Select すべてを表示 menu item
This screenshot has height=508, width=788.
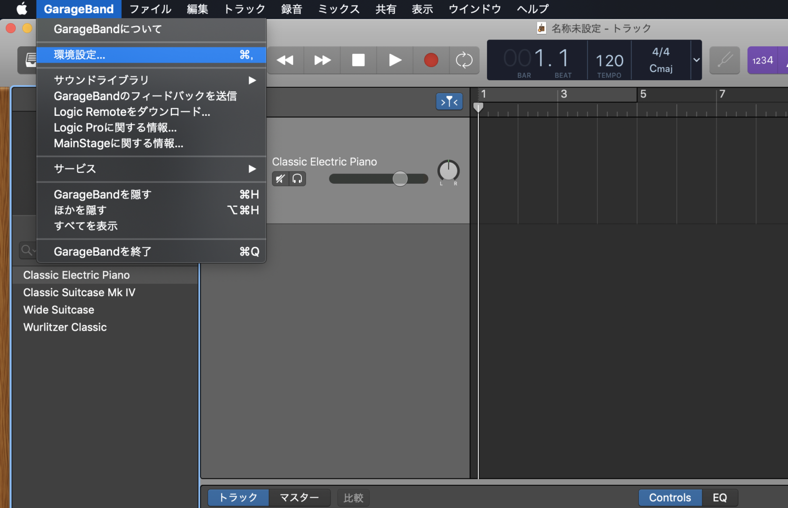click(152, 226)
